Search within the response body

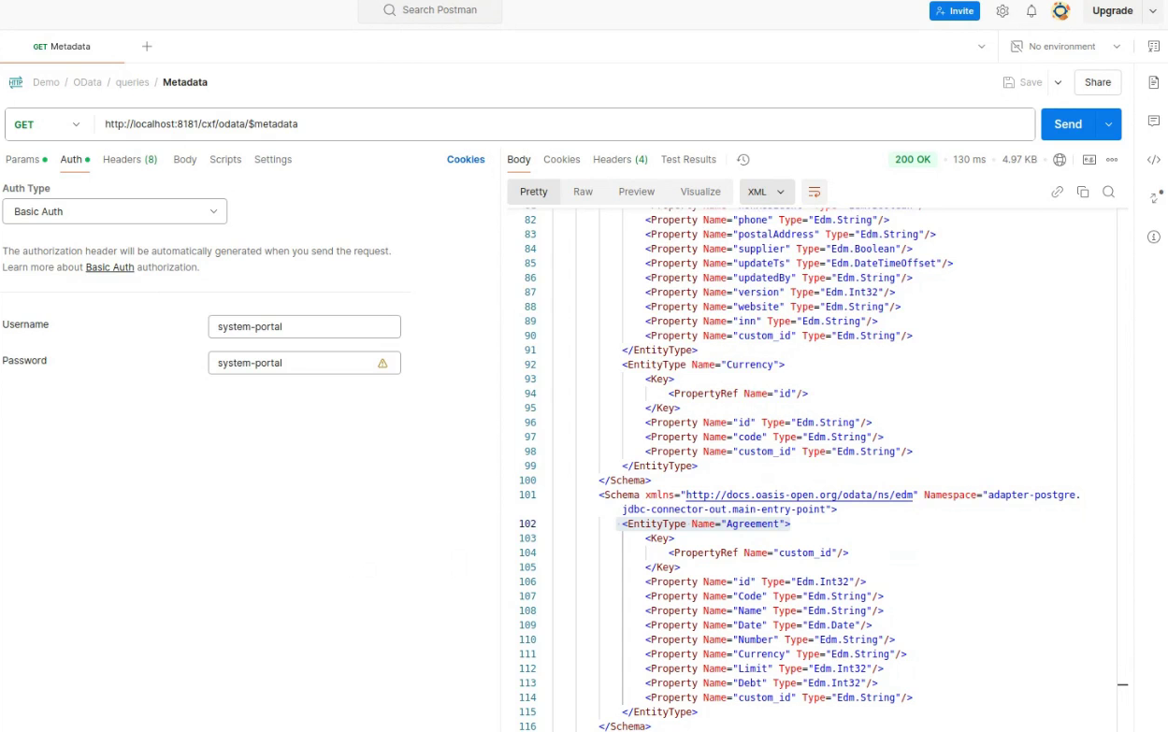click(x=1108, y=192)
